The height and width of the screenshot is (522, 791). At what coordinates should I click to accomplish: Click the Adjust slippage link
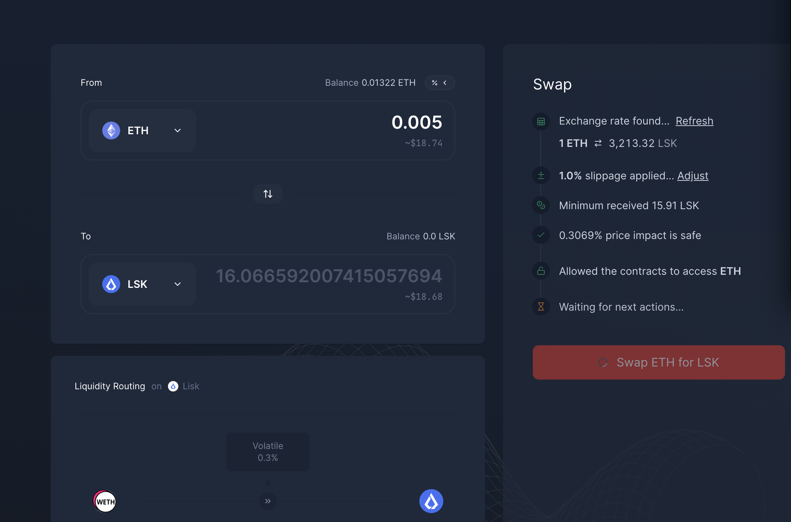click(692, 176)
